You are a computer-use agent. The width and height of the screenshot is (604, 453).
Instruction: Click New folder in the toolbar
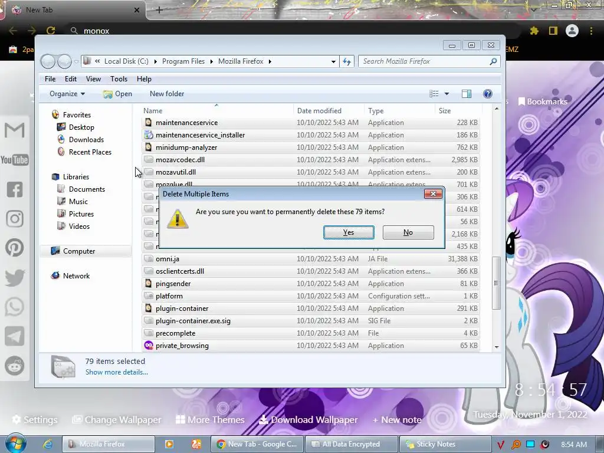167,94
